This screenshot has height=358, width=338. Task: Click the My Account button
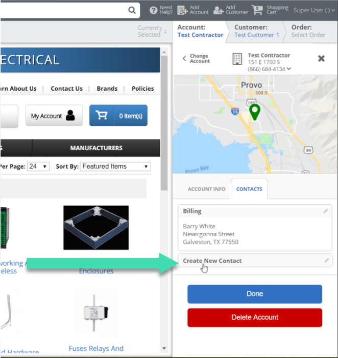pyautogui.click(x=54, y=116)
